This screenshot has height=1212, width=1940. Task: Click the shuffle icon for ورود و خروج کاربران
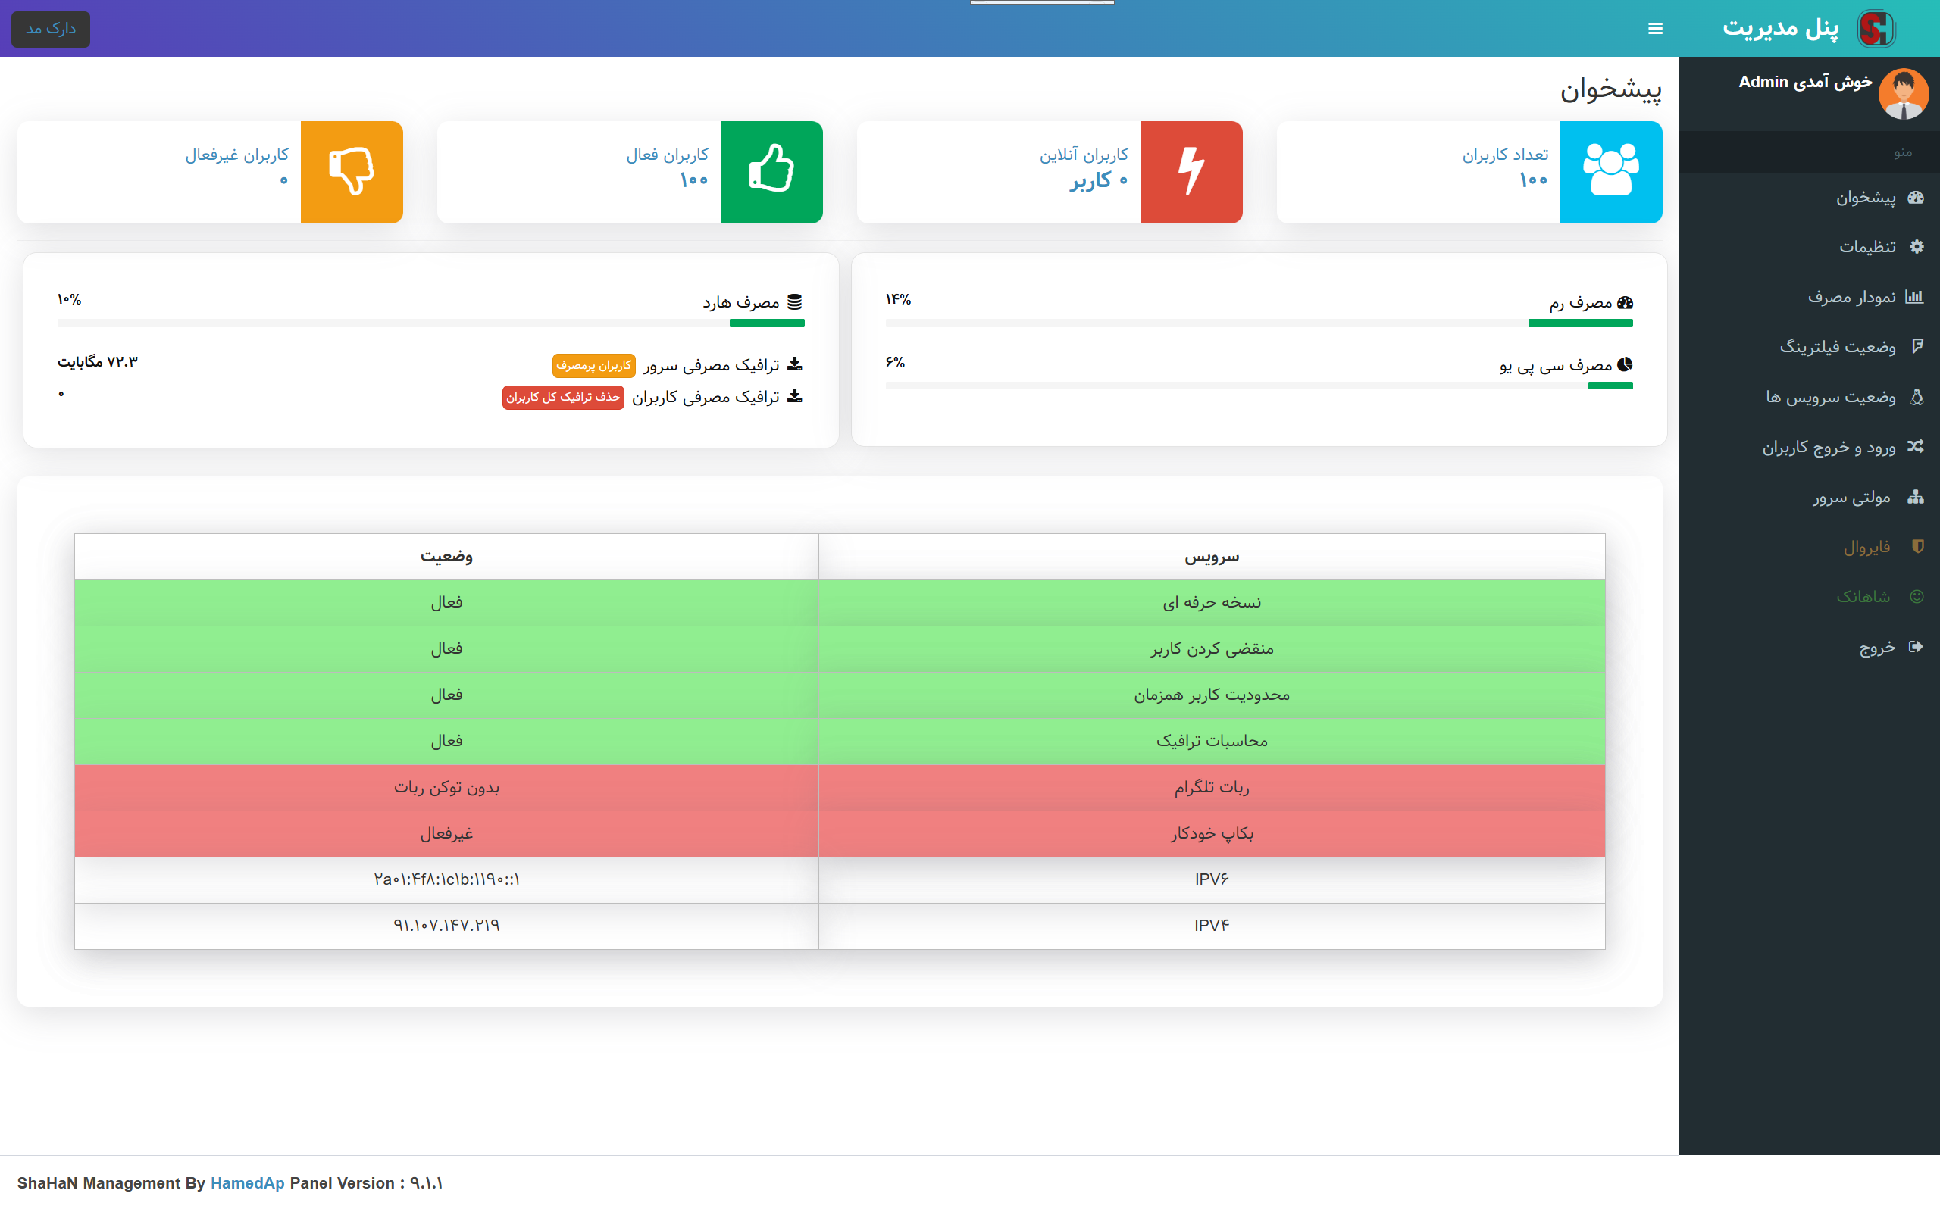pyautogui.click(x=1915, y=446)
